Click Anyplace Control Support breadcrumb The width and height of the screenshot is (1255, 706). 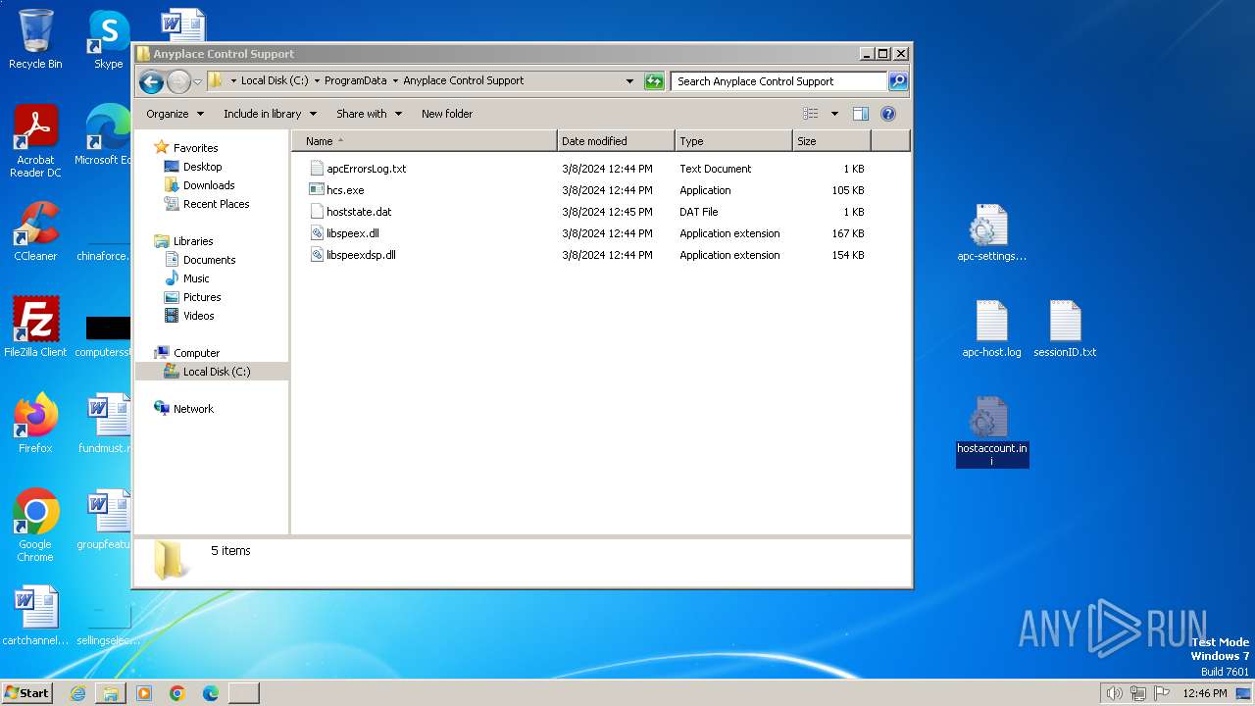(x=463, y=80)
